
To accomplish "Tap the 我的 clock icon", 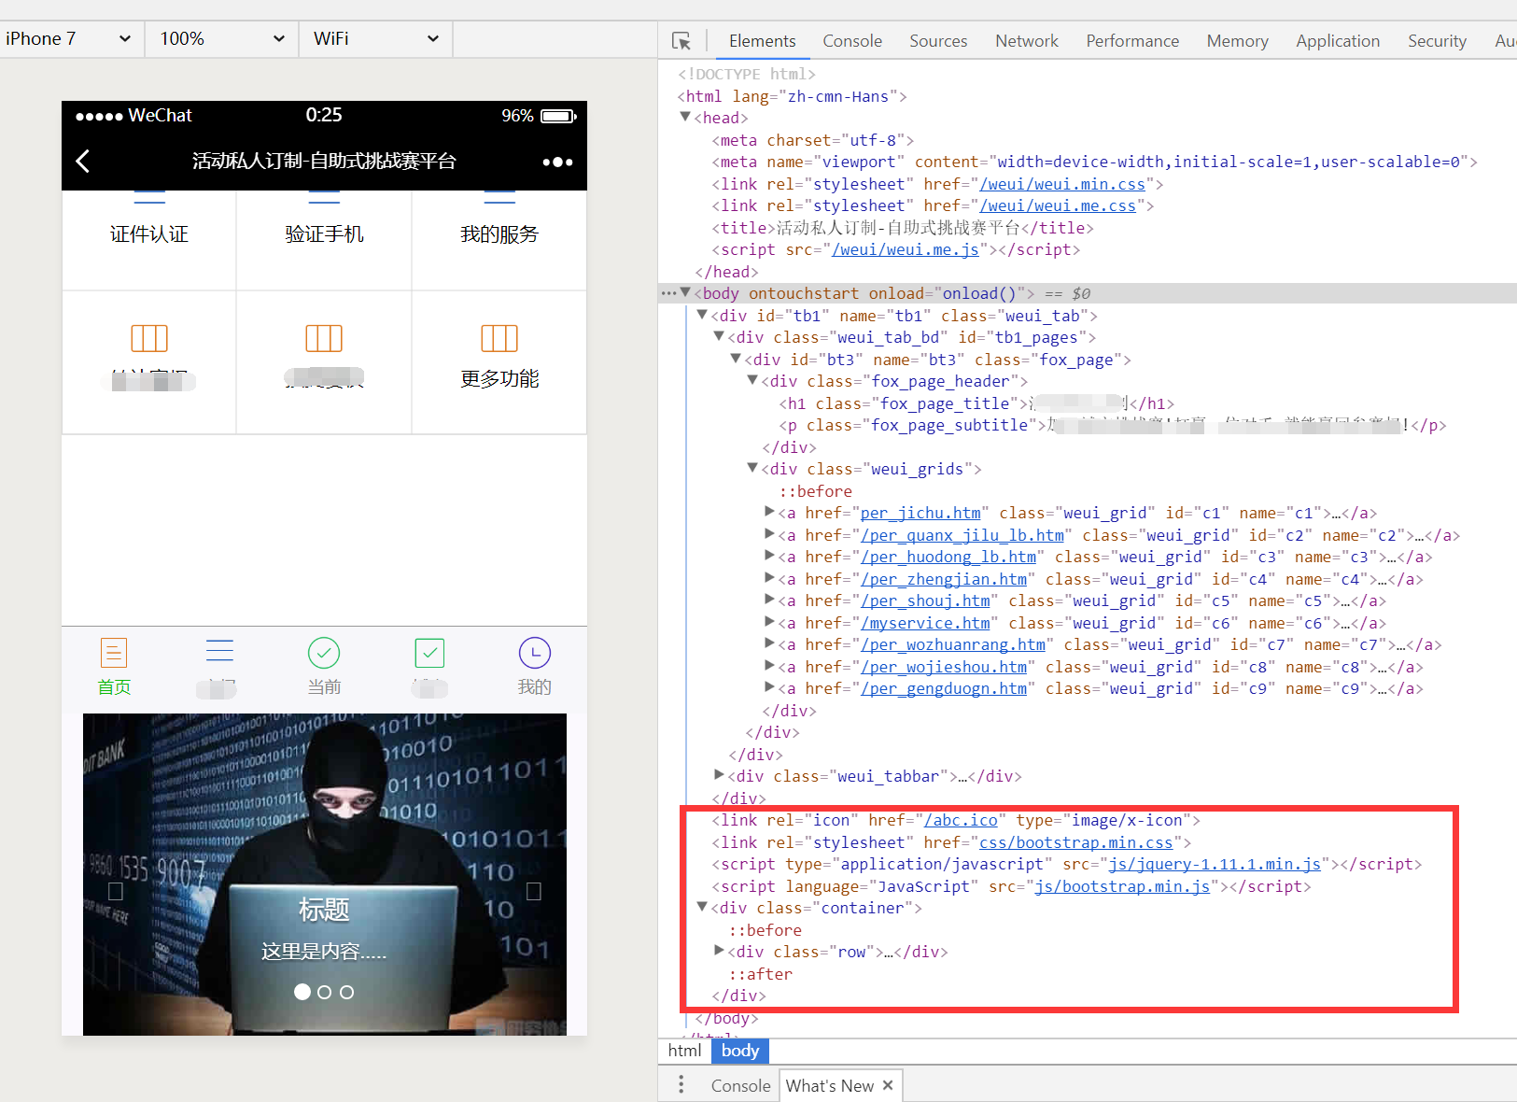I will click(535, 653).
